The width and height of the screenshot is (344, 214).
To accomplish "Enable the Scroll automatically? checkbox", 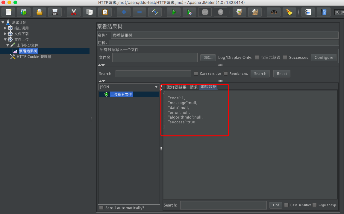I will 101,208.
